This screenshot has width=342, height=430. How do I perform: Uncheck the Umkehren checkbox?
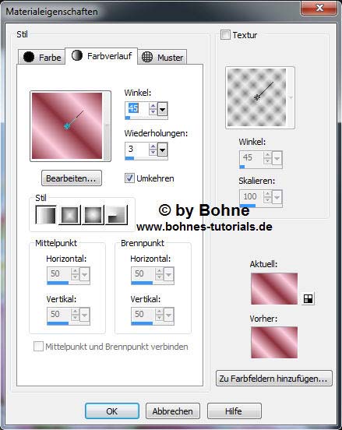coord(129,178)
